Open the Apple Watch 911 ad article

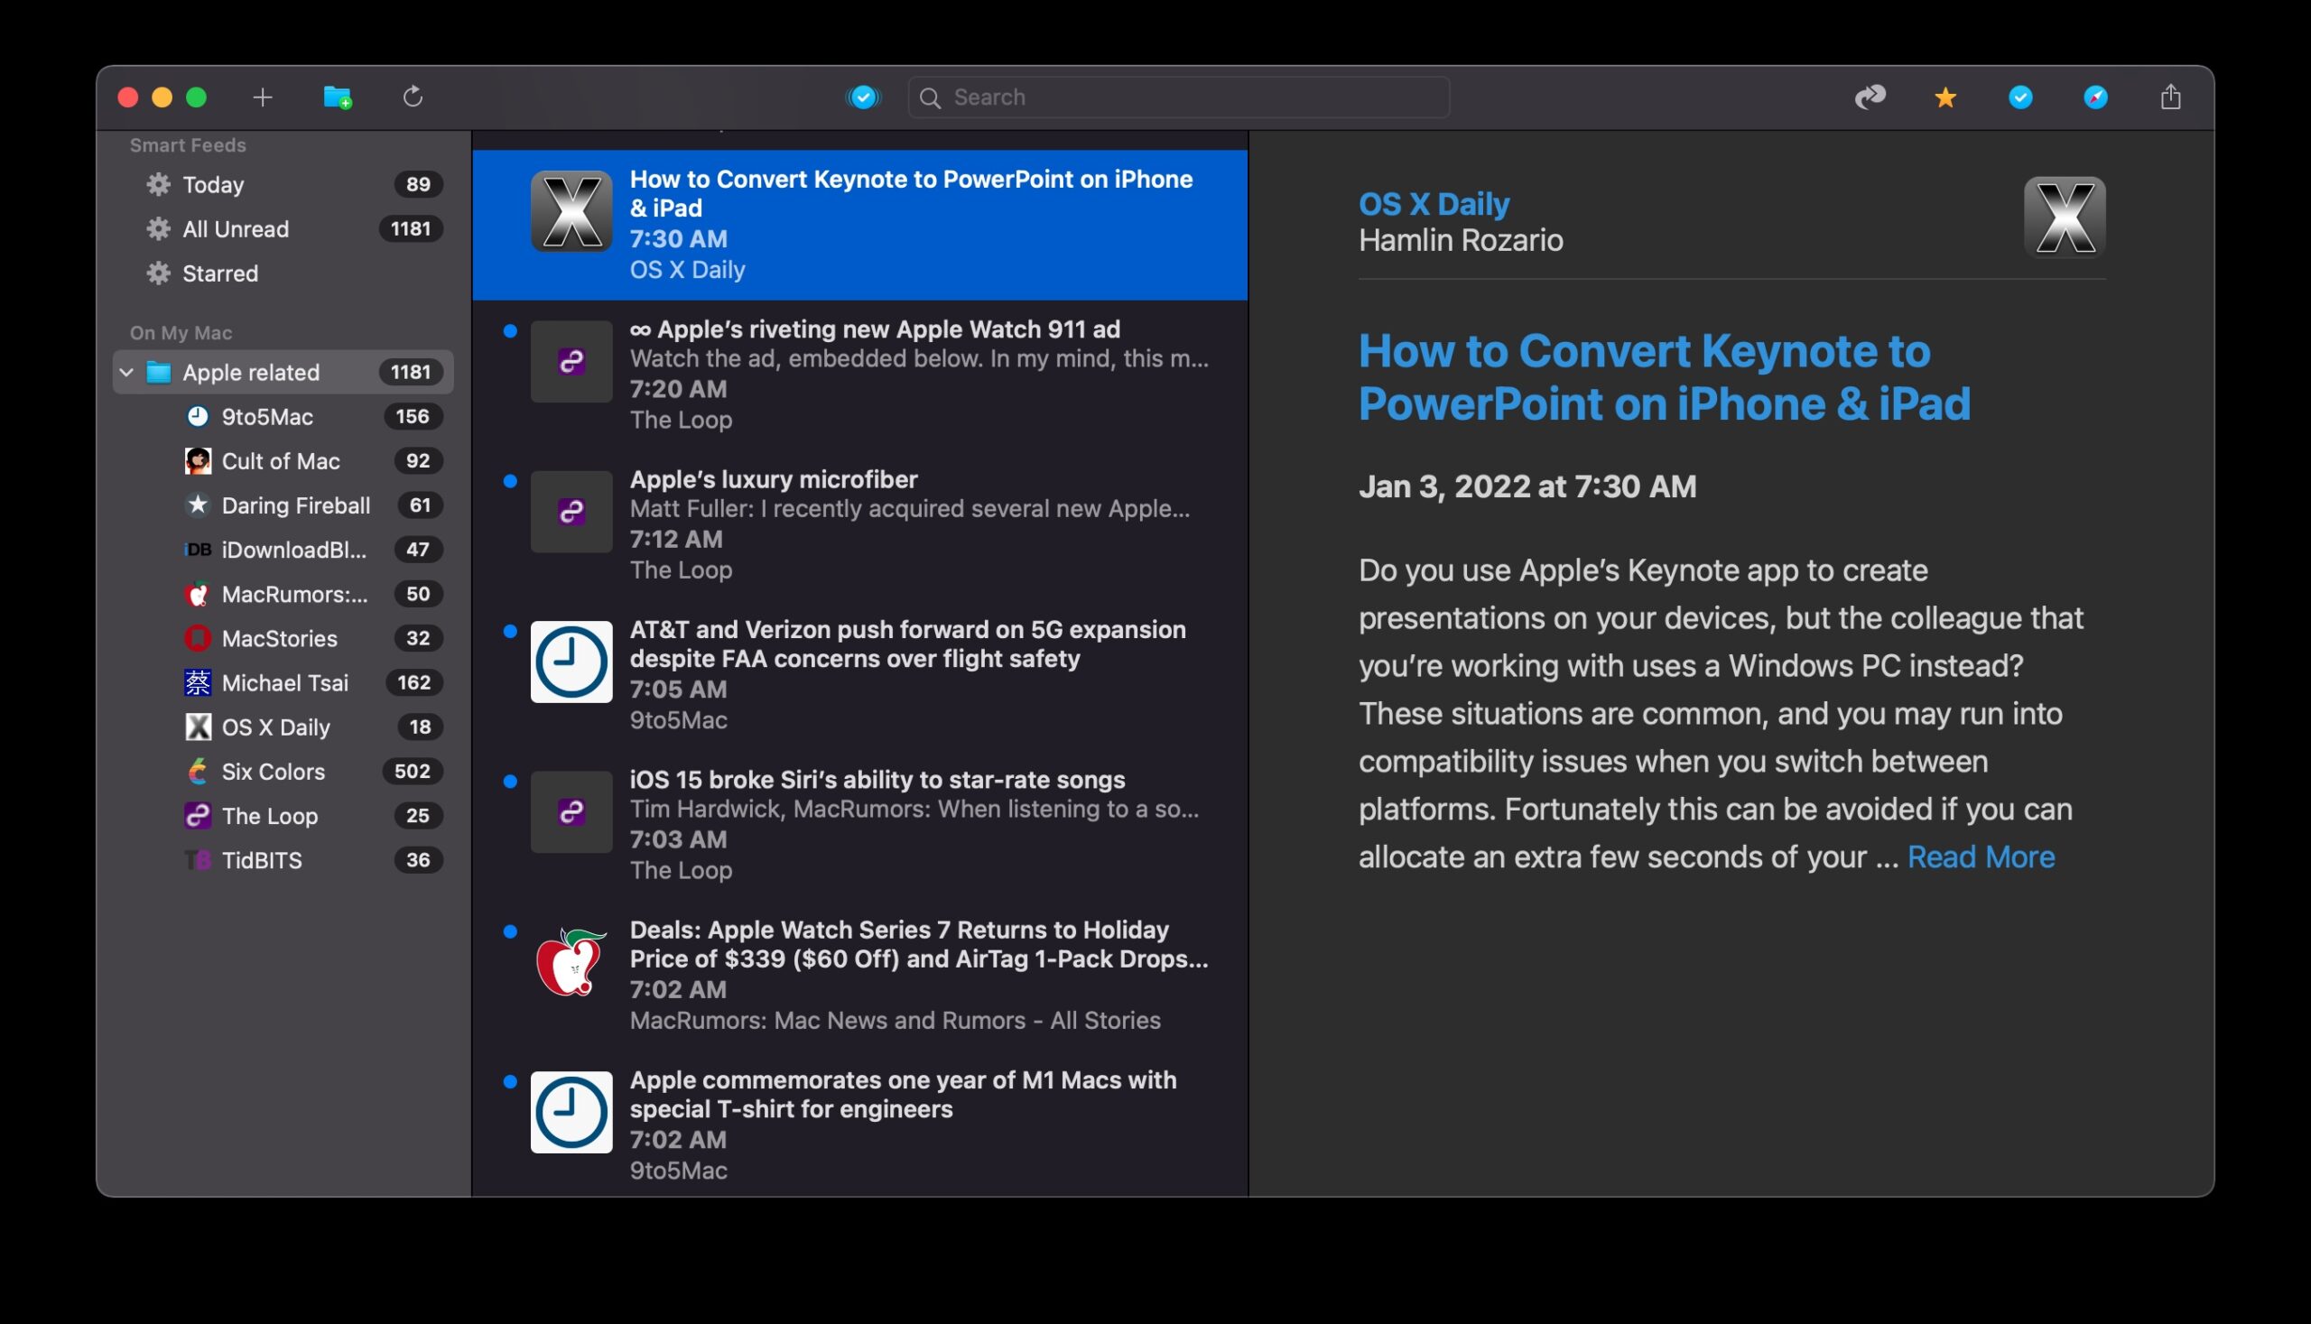coord(859,375)
